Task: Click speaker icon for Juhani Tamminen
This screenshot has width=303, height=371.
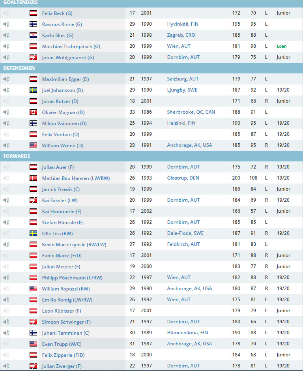Action: tap(6, 333)
